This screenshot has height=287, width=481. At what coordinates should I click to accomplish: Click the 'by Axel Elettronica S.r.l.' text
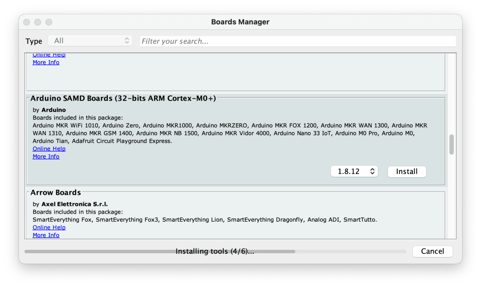[70, 204]
